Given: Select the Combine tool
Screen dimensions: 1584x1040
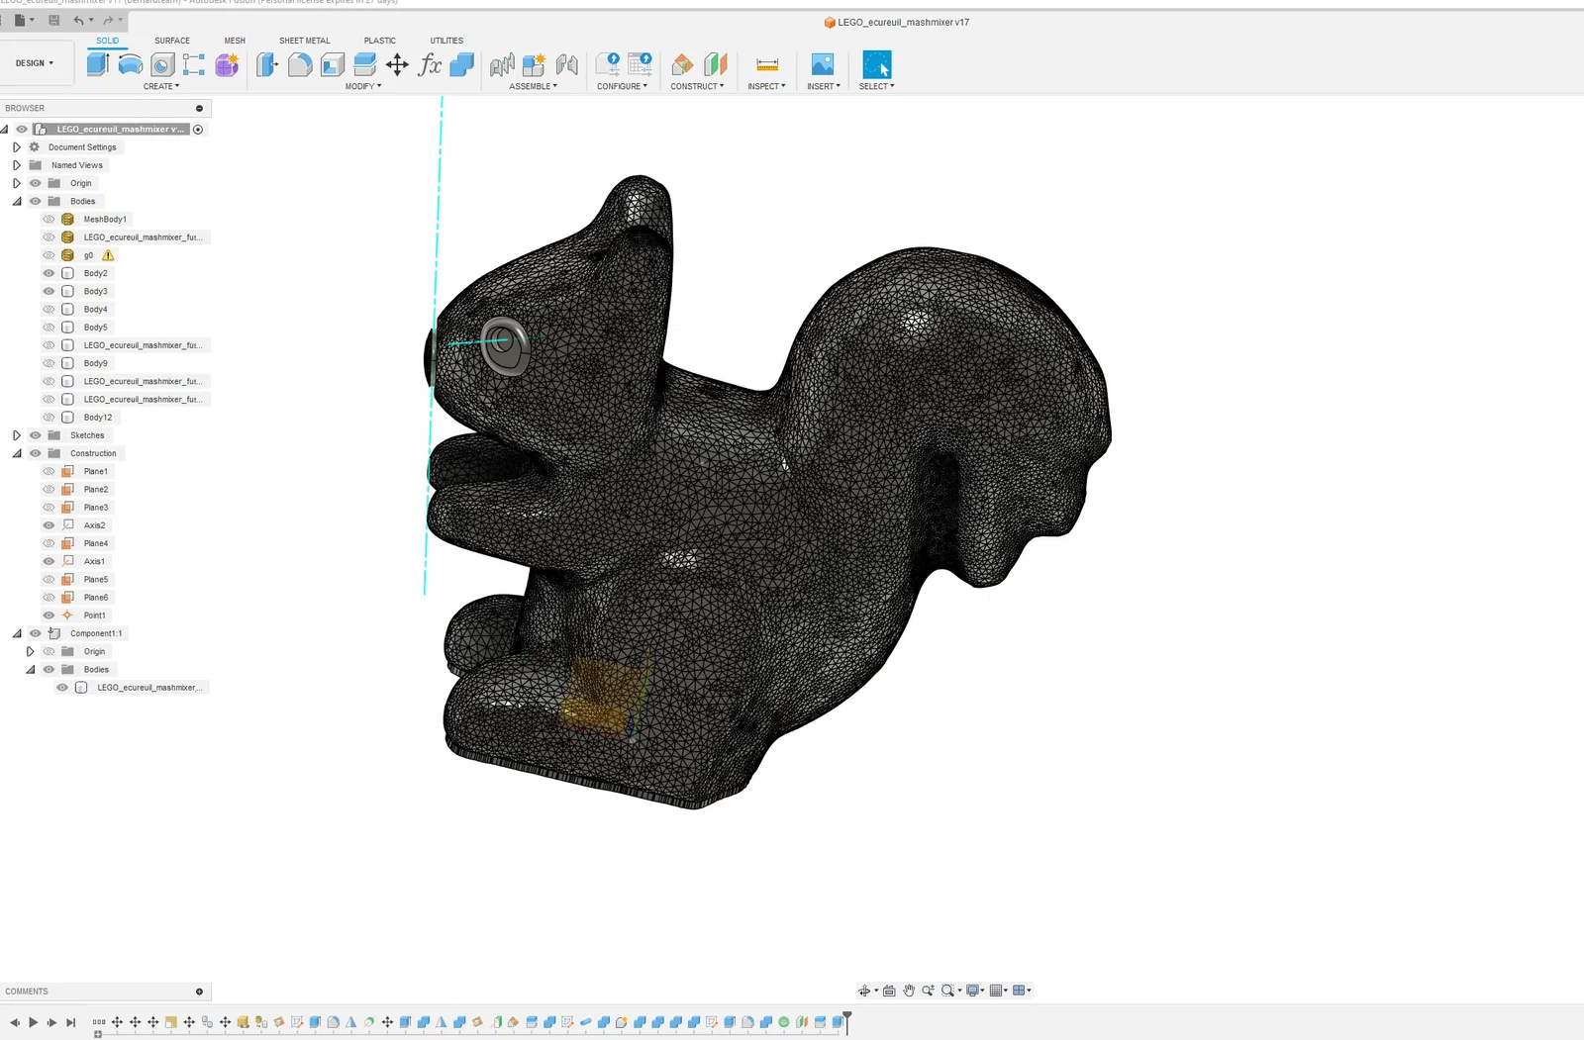Looking at the screenshot, I should click(x=461, y=64).
